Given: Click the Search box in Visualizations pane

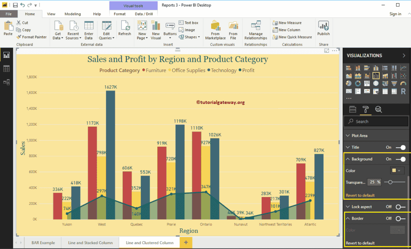Looking at the screenshot, I should [376, 121].
